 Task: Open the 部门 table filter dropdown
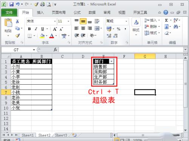point(112,61)
